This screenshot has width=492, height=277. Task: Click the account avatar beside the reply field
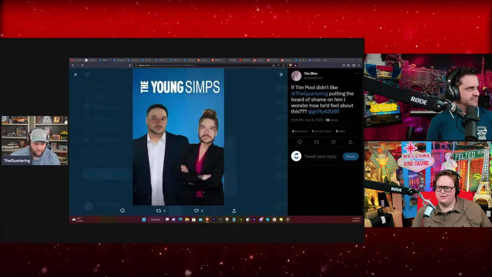pos(296,156)
